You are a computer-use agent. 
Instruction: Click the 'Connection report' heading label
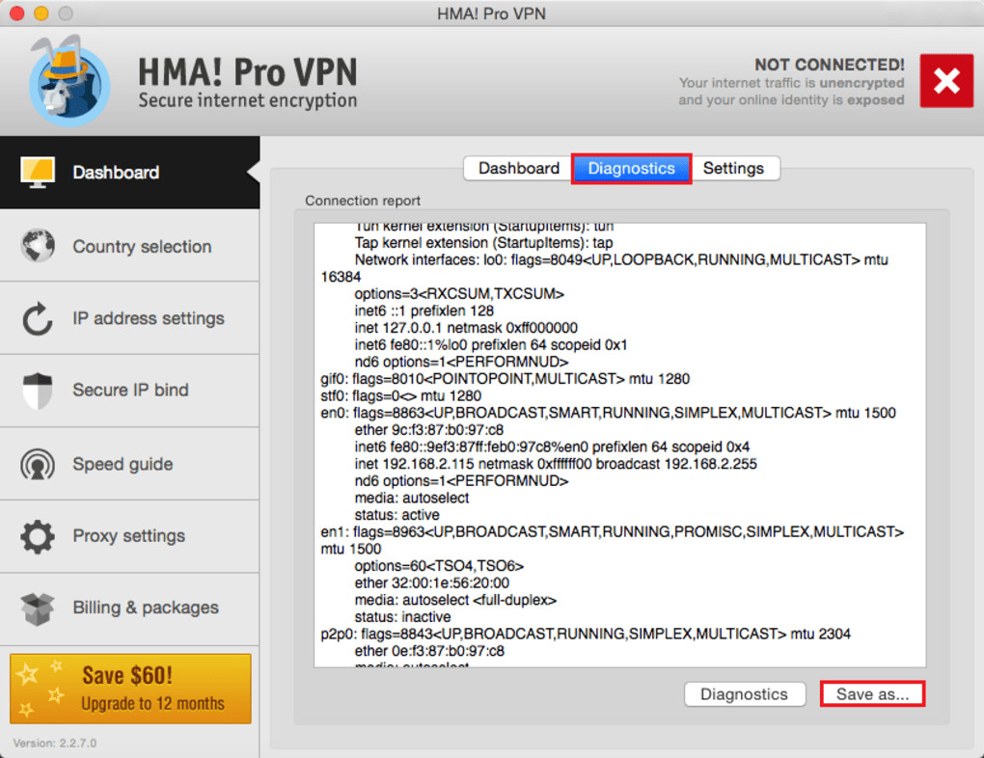click(363, 201)
